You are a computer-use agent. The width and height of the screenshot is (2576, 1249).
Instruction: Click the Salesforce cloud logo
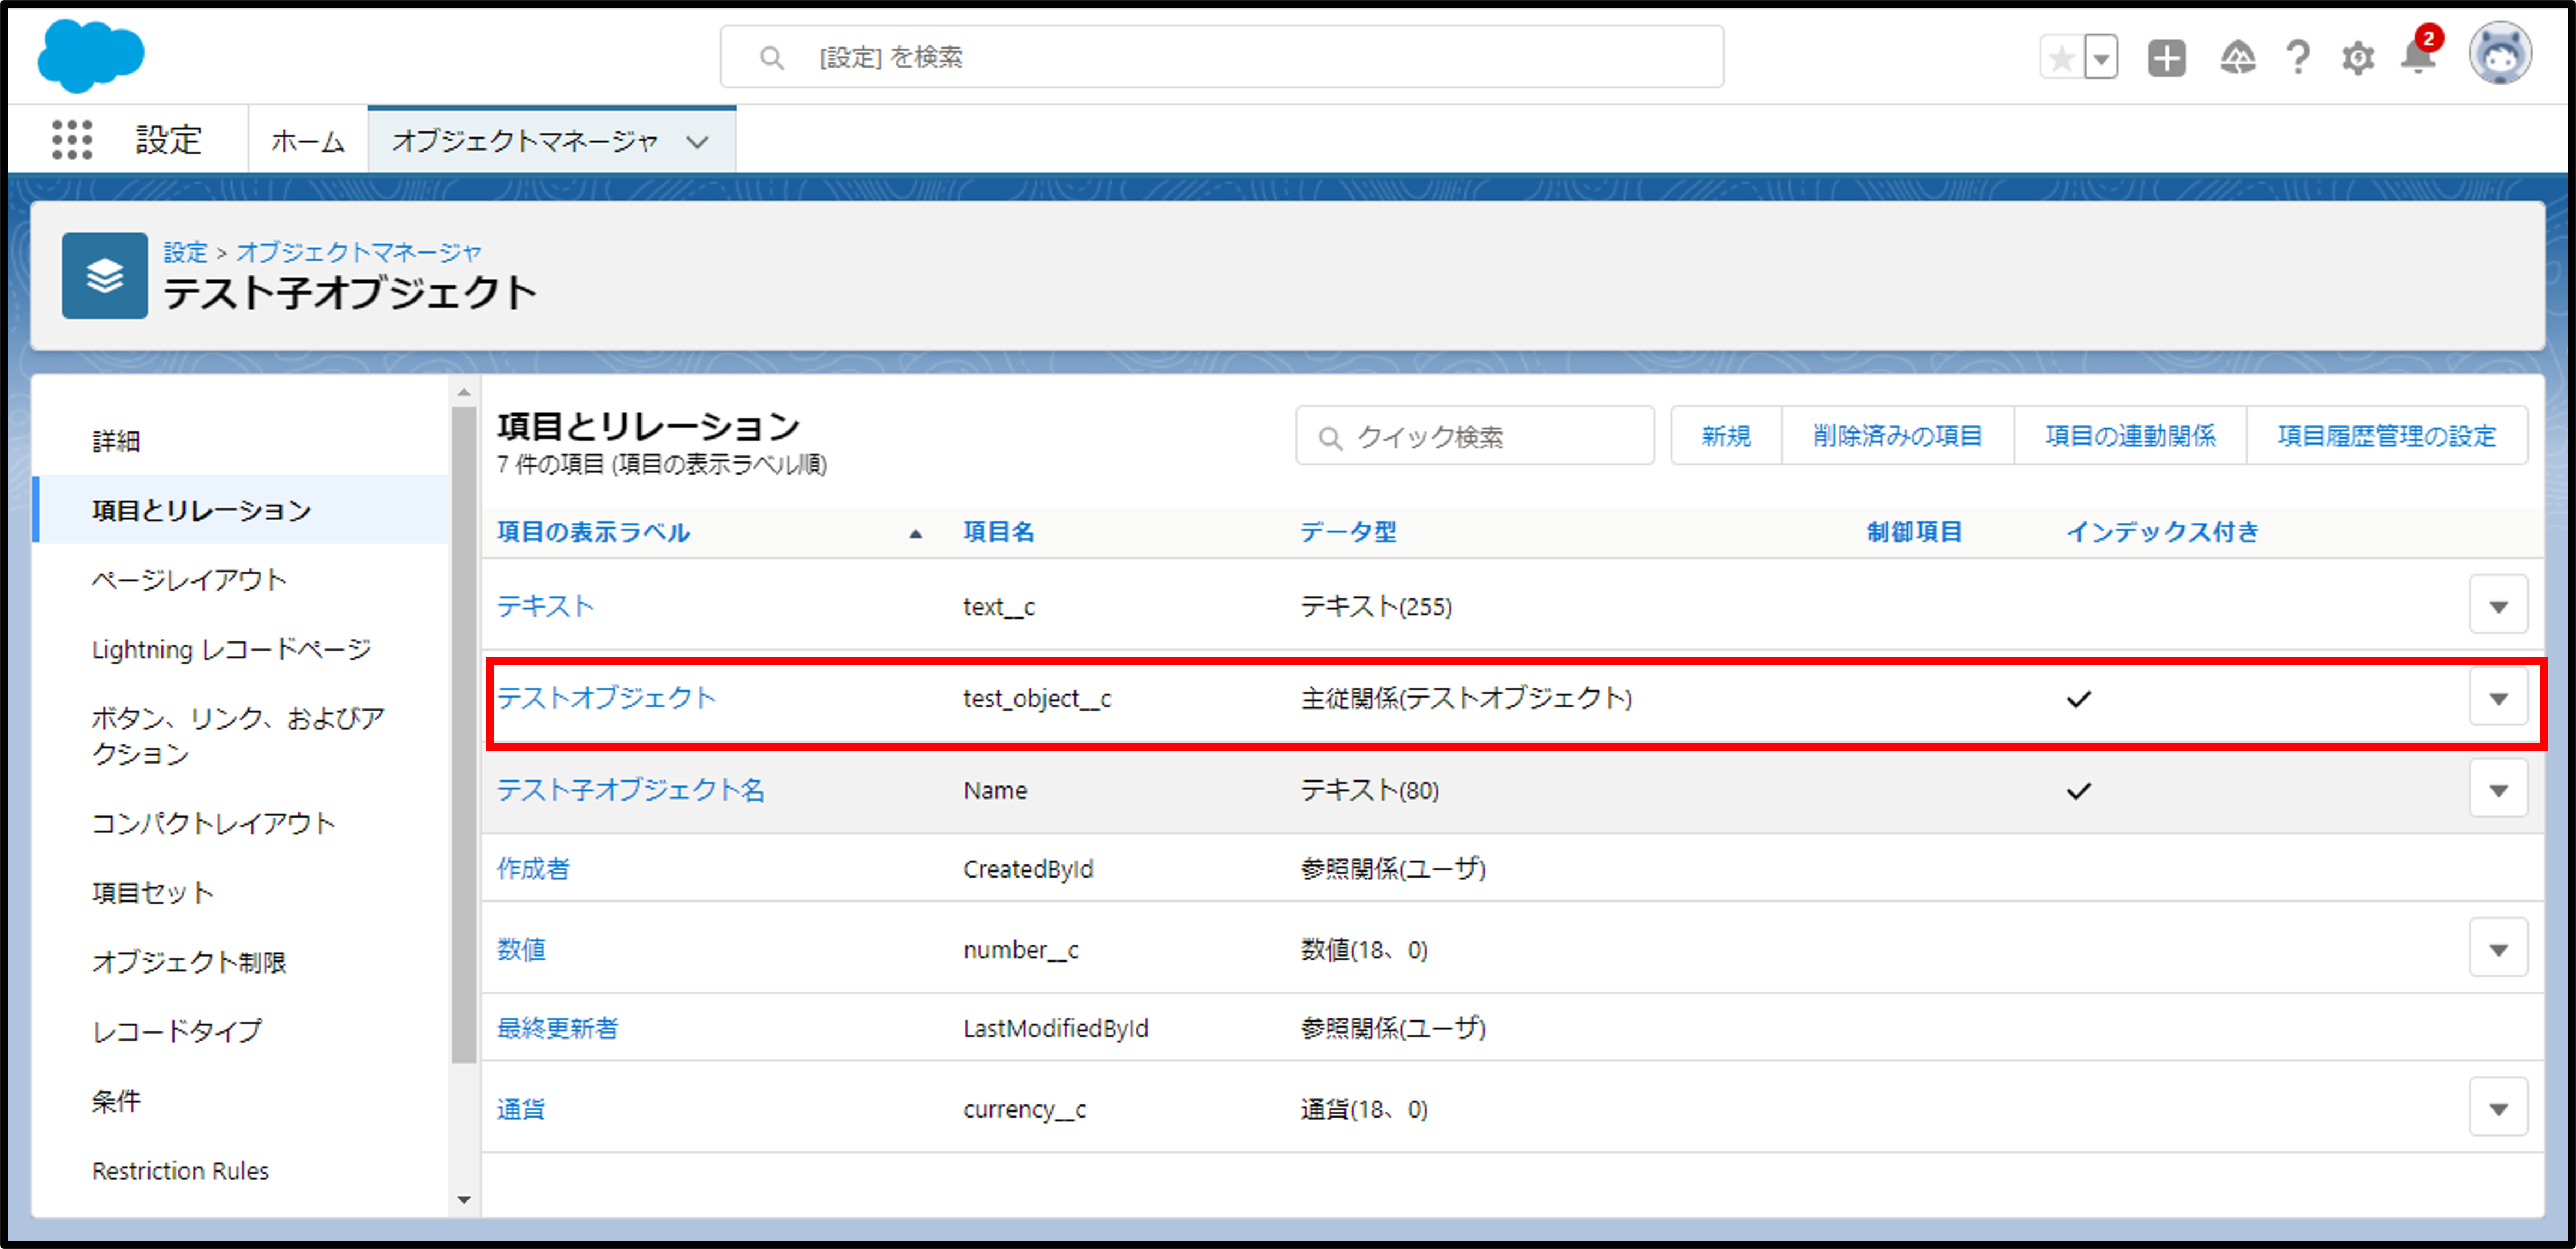point(91,56)
